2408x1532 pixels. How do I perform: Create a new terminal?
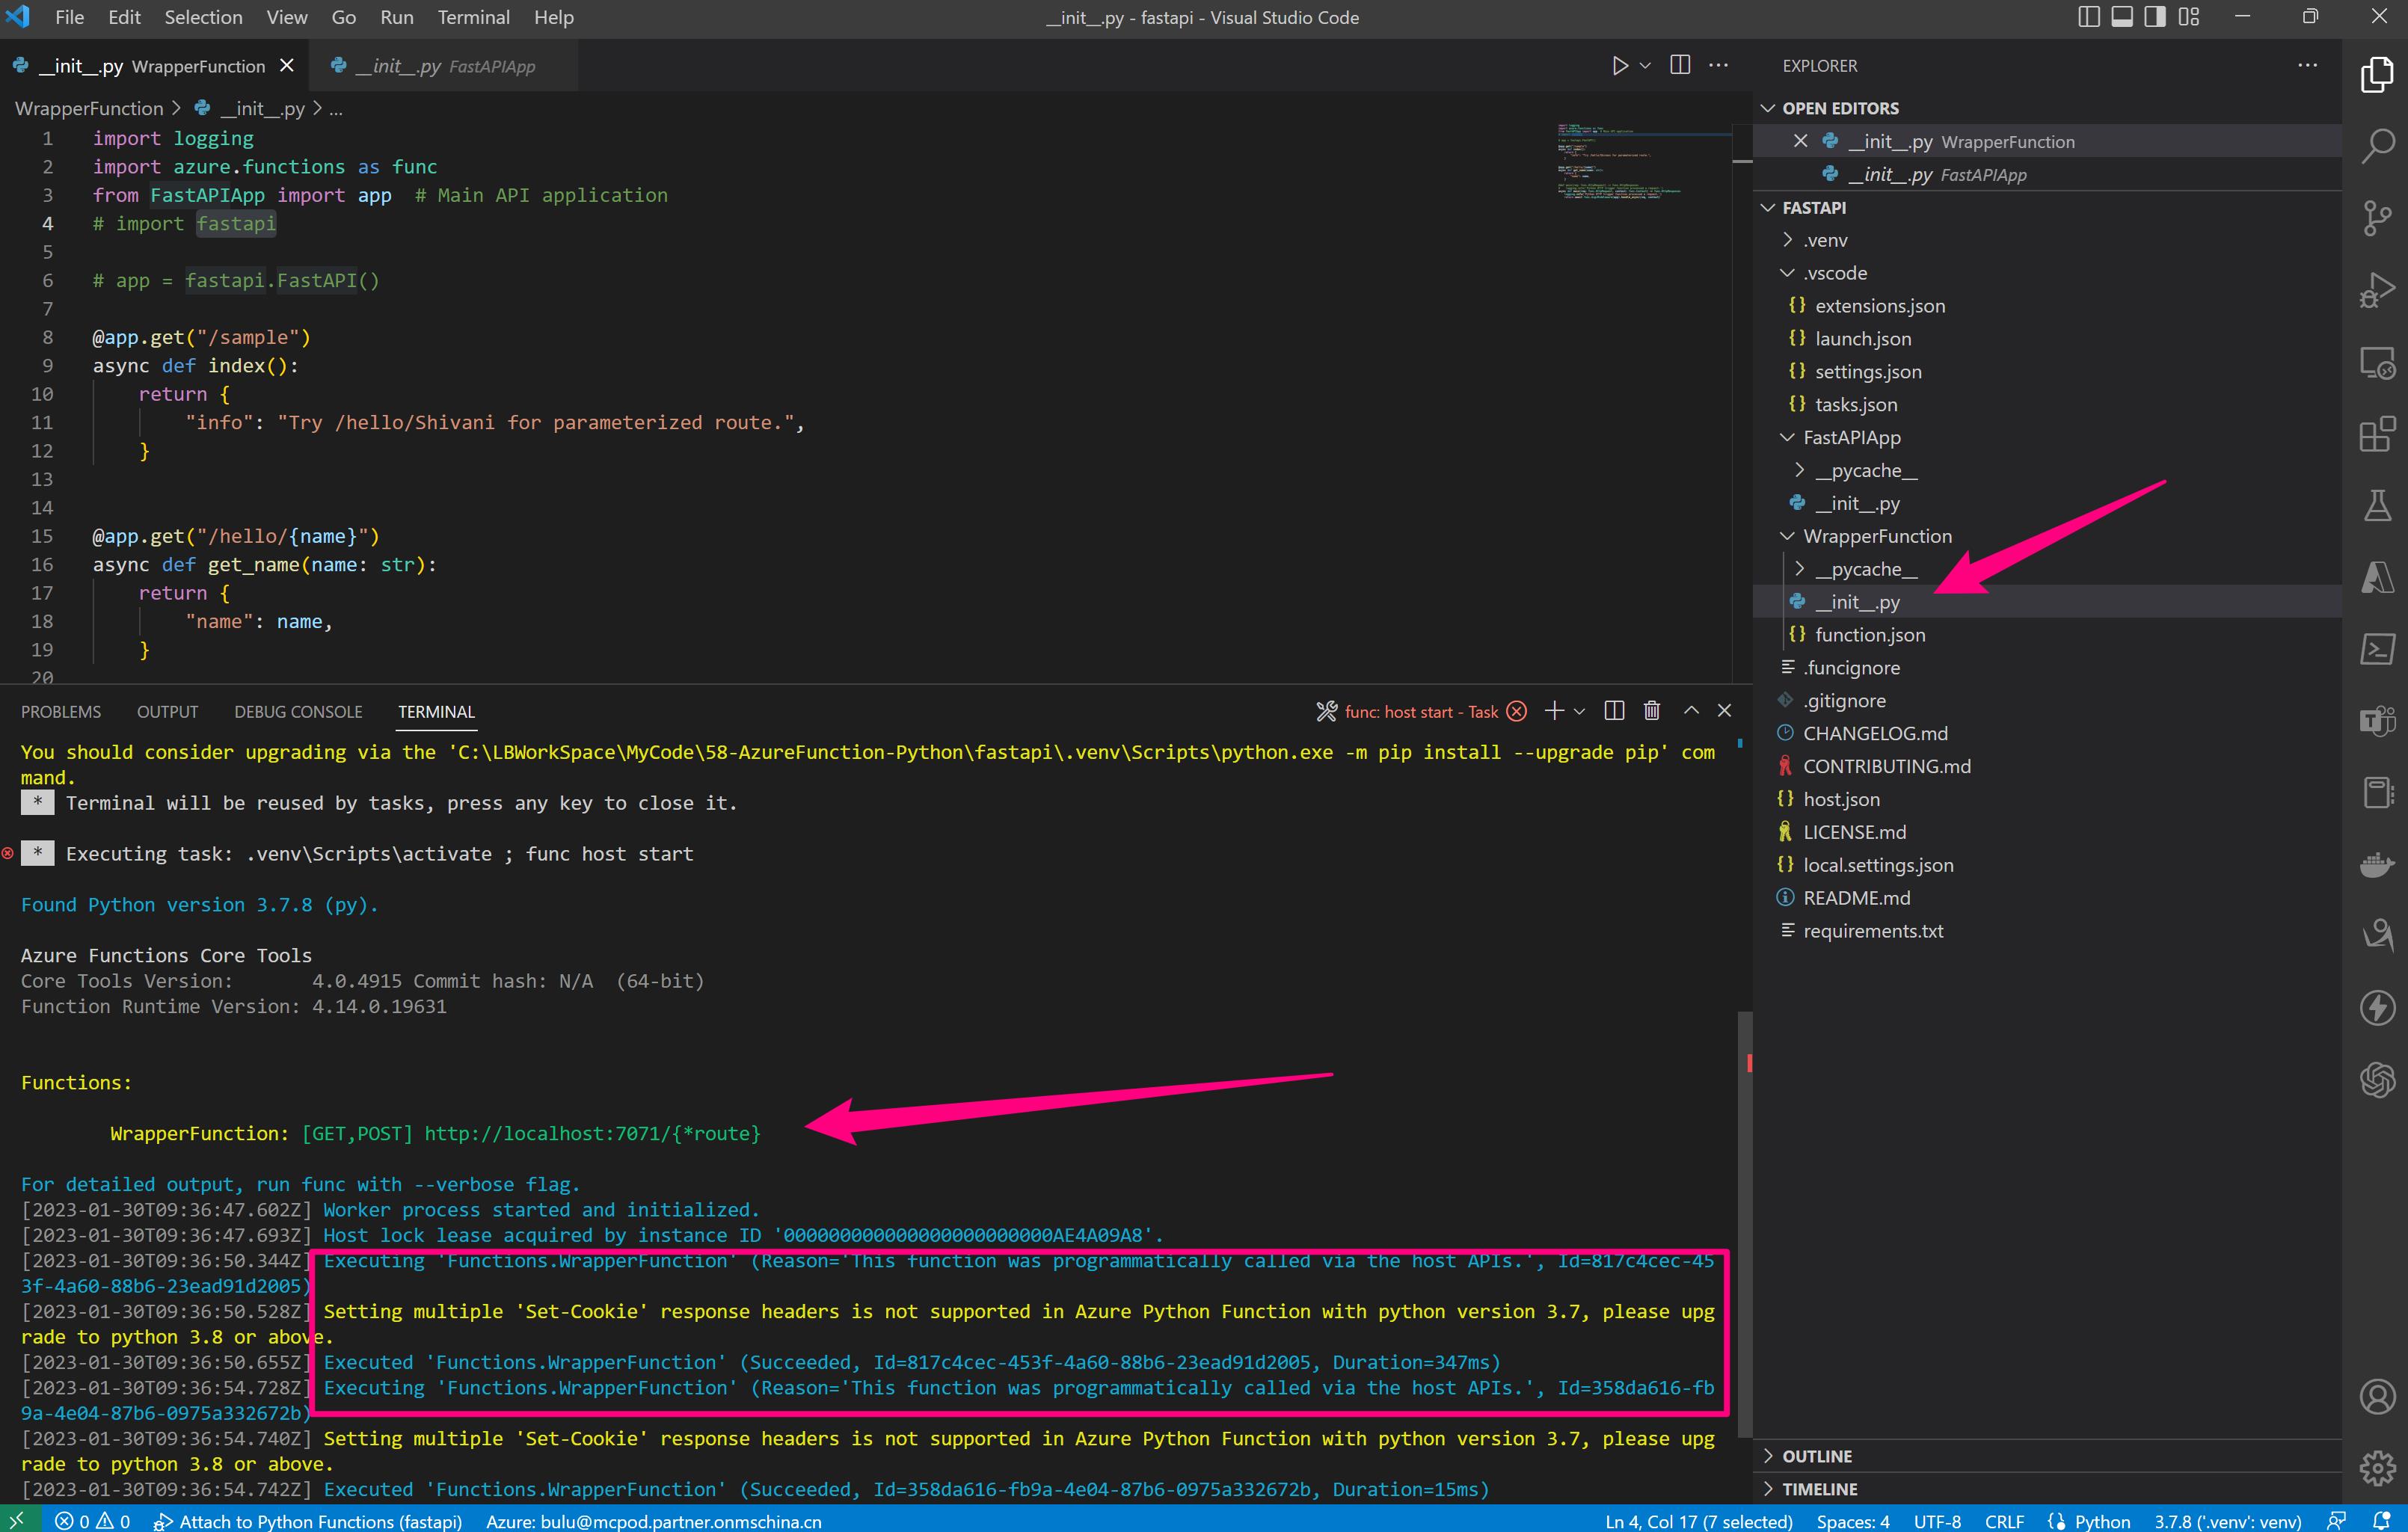click(1554, 711)
